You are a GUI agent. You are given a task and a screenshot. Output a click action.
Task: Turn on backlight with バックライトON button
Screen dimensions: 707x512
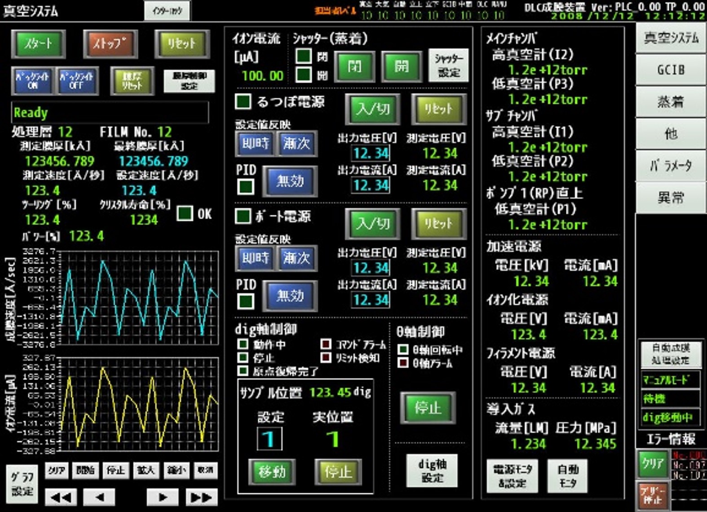(33, 81)
